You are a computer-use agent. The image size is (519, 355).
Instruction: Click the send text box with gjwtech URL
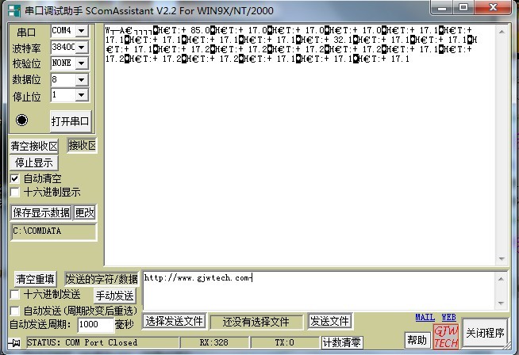point(319,291)
